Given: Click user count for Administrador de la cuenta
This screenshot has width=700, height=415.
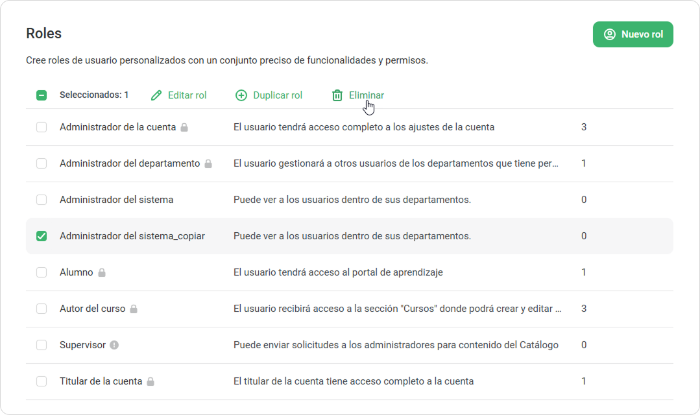Looking at the screenshot, I should pos(584,127).
